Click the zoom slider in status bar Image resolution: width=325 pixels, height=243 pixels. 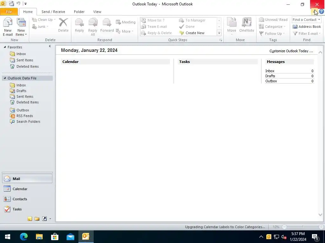[302, 227]
